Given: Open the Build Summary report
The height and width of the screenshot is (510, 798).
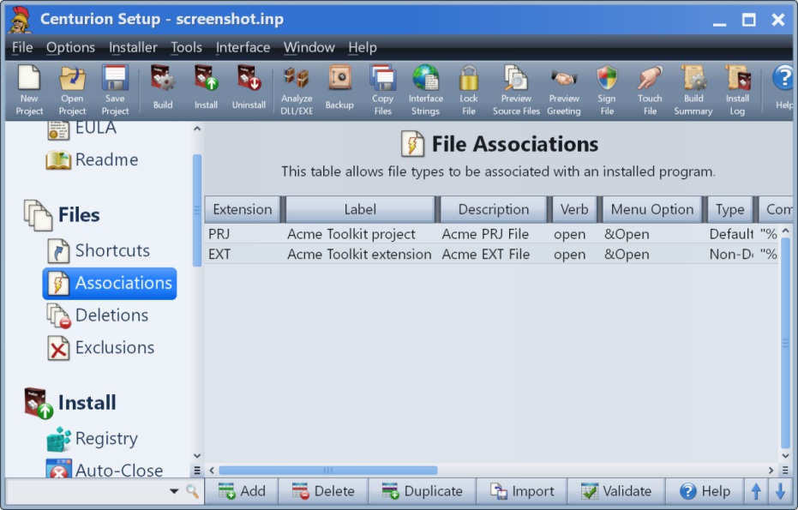Looking at the screenshot, I should pos(693,89).
